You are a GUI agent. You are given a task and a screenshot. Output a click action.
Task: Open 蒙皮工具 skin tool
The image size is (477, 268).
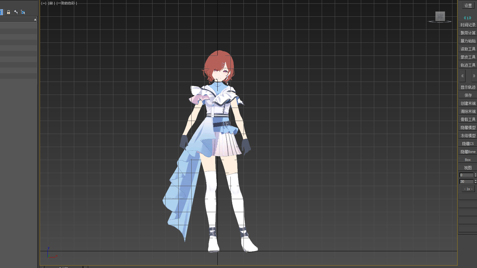pyautogui.click(x=468, y=57)
